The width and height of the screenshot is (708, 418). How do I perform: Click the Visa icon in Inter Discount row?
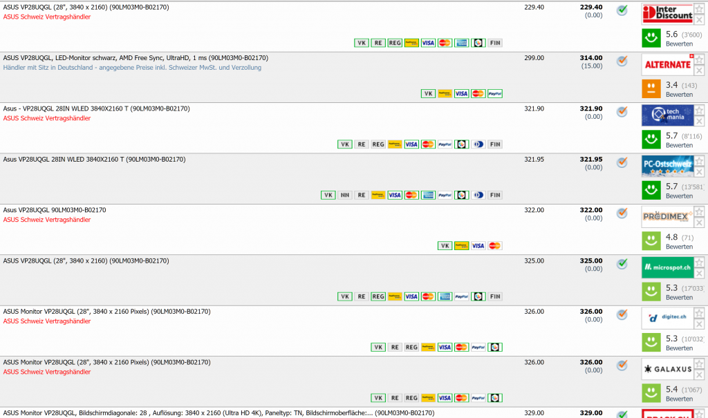click(x=429, y=43)
